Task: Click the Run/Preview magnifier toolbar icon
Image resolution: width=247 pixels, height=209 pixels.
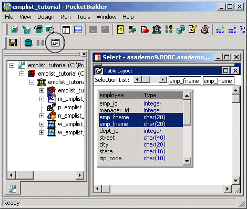Action: click(x=50, y=29)
